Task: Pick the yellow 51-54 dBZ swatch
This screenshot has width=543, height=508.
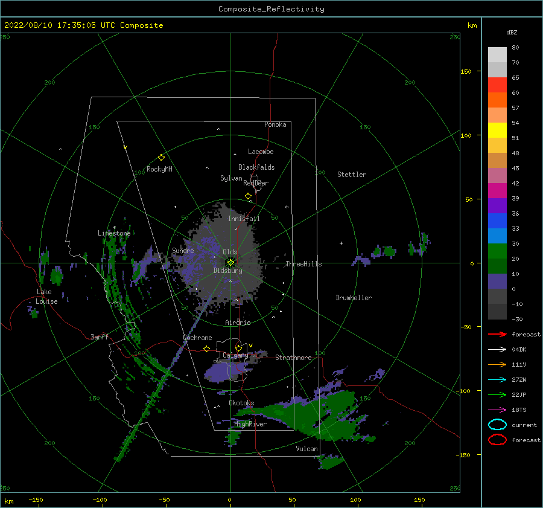Action: click(x=497, y=130)
